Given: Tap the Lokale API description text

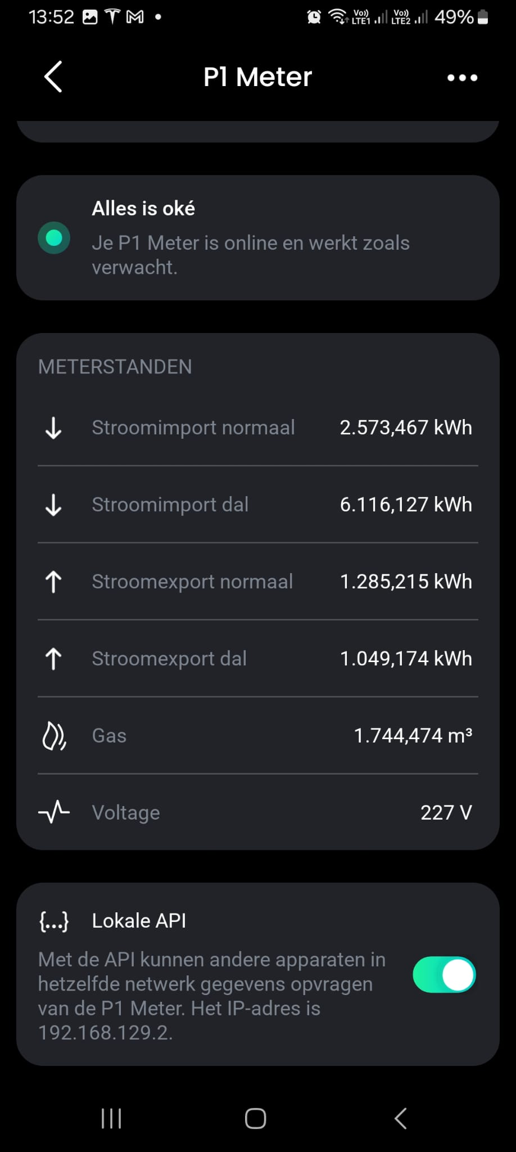Looking at the screenshot, I should coord(212,996).
